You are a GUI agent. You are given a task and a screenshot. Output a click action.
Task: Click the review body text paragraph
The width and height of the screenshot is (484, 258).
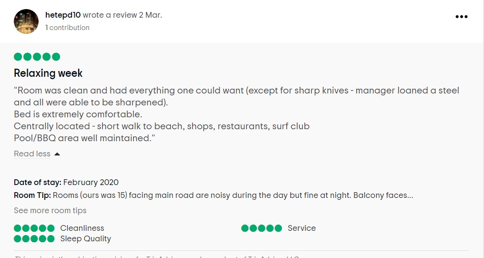click(237, 114)
